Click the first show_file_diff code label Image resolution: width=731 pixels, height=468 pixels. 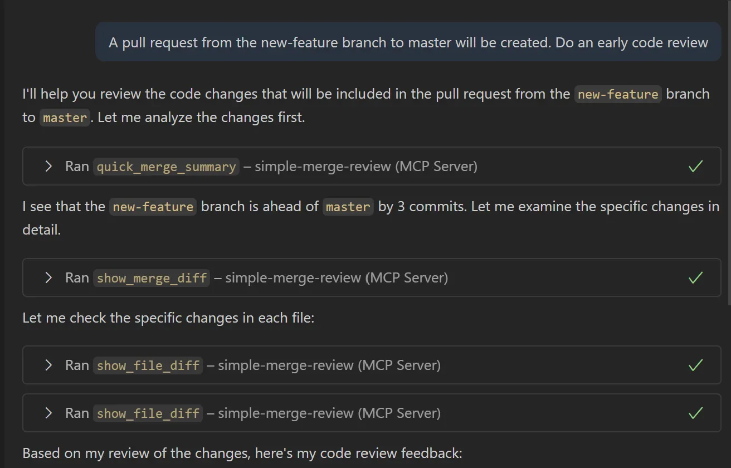[x=148, y=365]
